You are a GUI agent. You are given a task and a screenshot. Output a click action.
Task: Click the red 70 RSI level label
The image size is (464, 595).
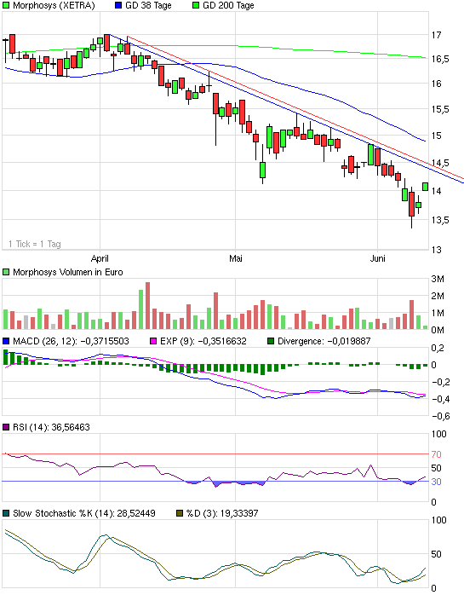(436, 454)
